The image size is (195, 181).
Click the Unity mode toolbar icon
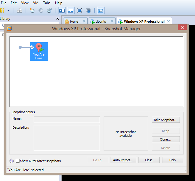(x=88, y=10)
